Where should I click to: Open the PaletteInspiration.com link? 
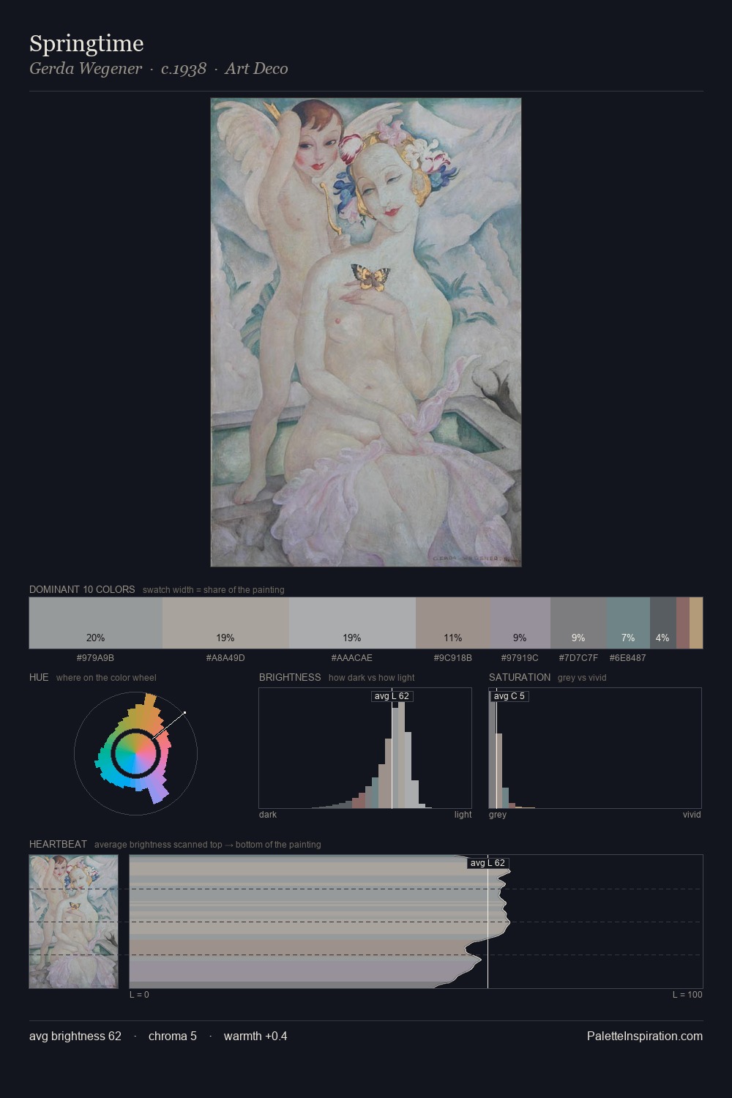[645, 1036]
